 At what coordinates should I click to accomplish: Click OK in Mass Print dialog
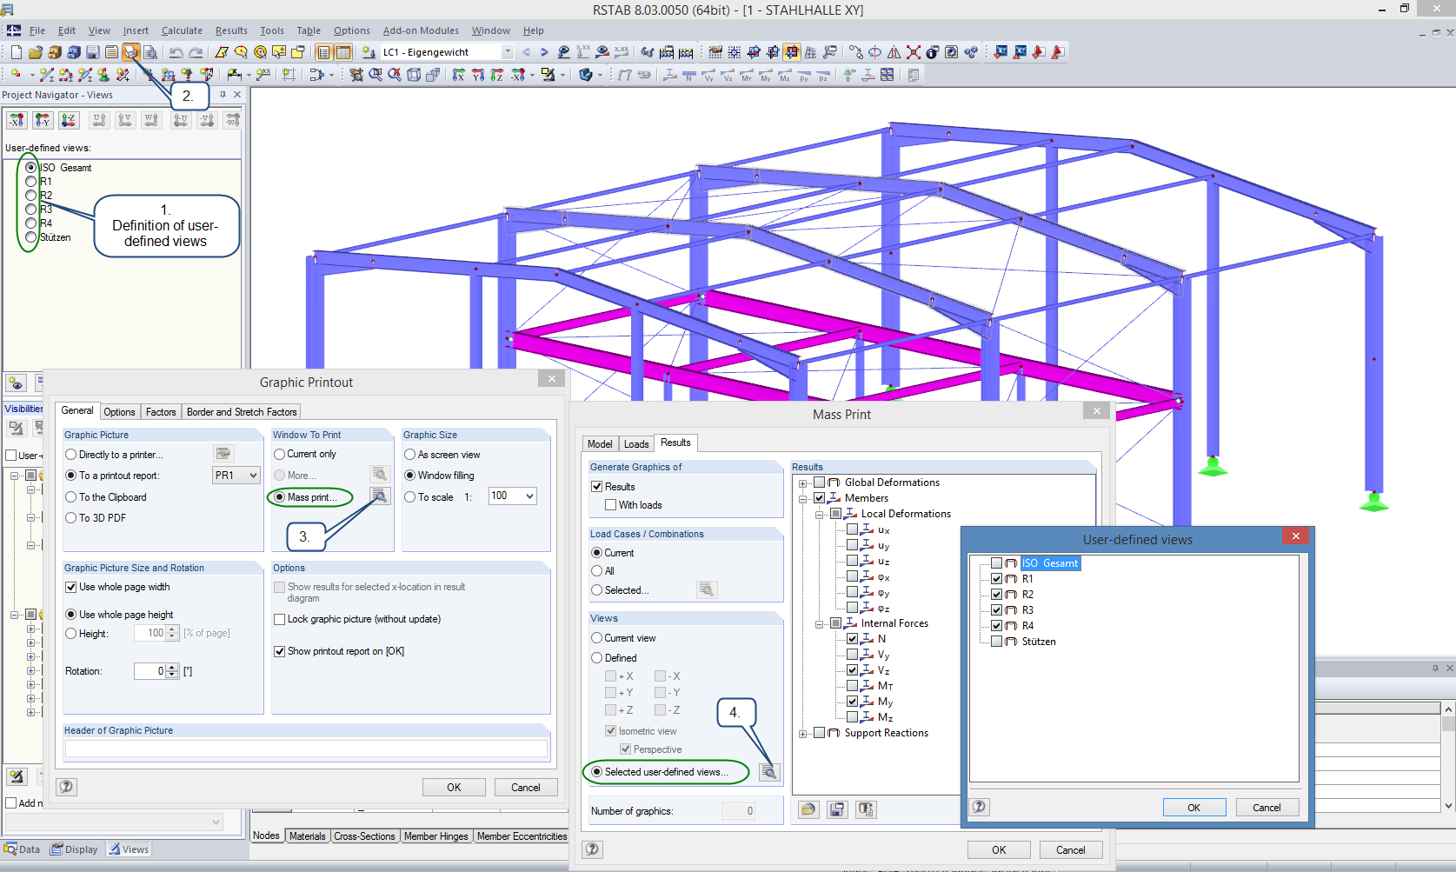[999, 850]
